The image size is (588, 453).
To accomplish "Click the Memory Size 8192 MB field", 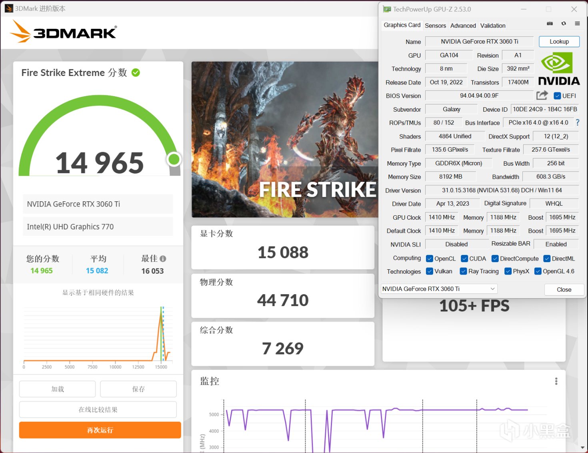I will coord(450,176).
